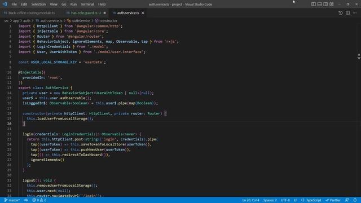Image resolution: width=361 pixels, height=203 pixels.
Task: Open the Go menu
Action: click(64, 4)
